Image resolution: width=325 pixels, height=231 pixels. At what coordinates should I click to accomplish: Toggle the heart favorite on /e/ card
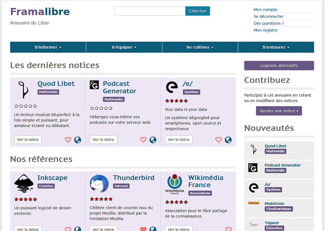218,140
